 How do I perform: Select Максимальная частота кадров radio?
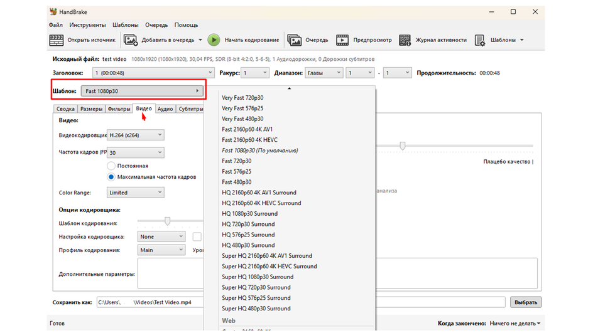(111, 177)
